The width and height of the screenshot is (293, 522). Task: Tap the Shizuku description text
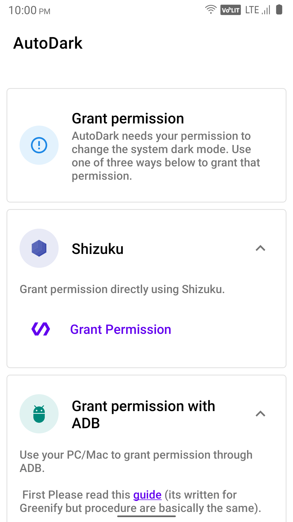[x=122, y=289]
